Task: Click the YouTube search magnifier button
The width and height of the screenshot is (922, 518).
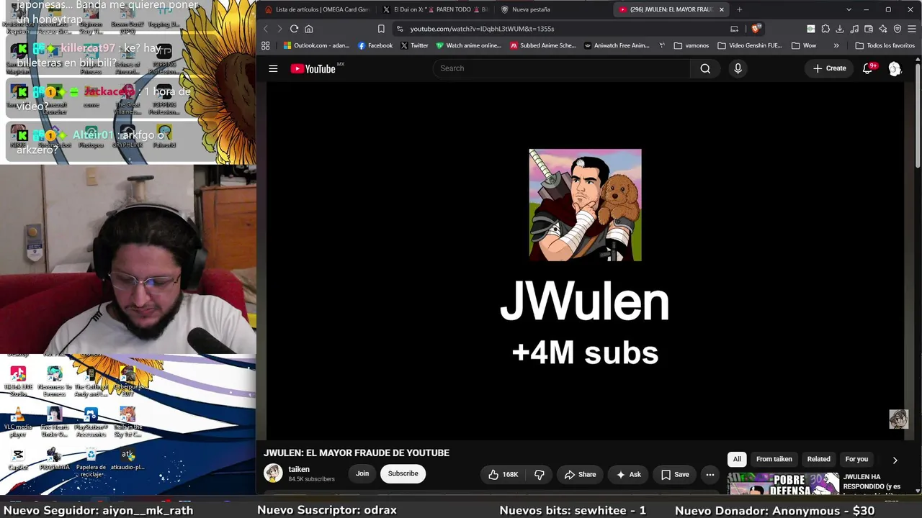Action: 705,68
